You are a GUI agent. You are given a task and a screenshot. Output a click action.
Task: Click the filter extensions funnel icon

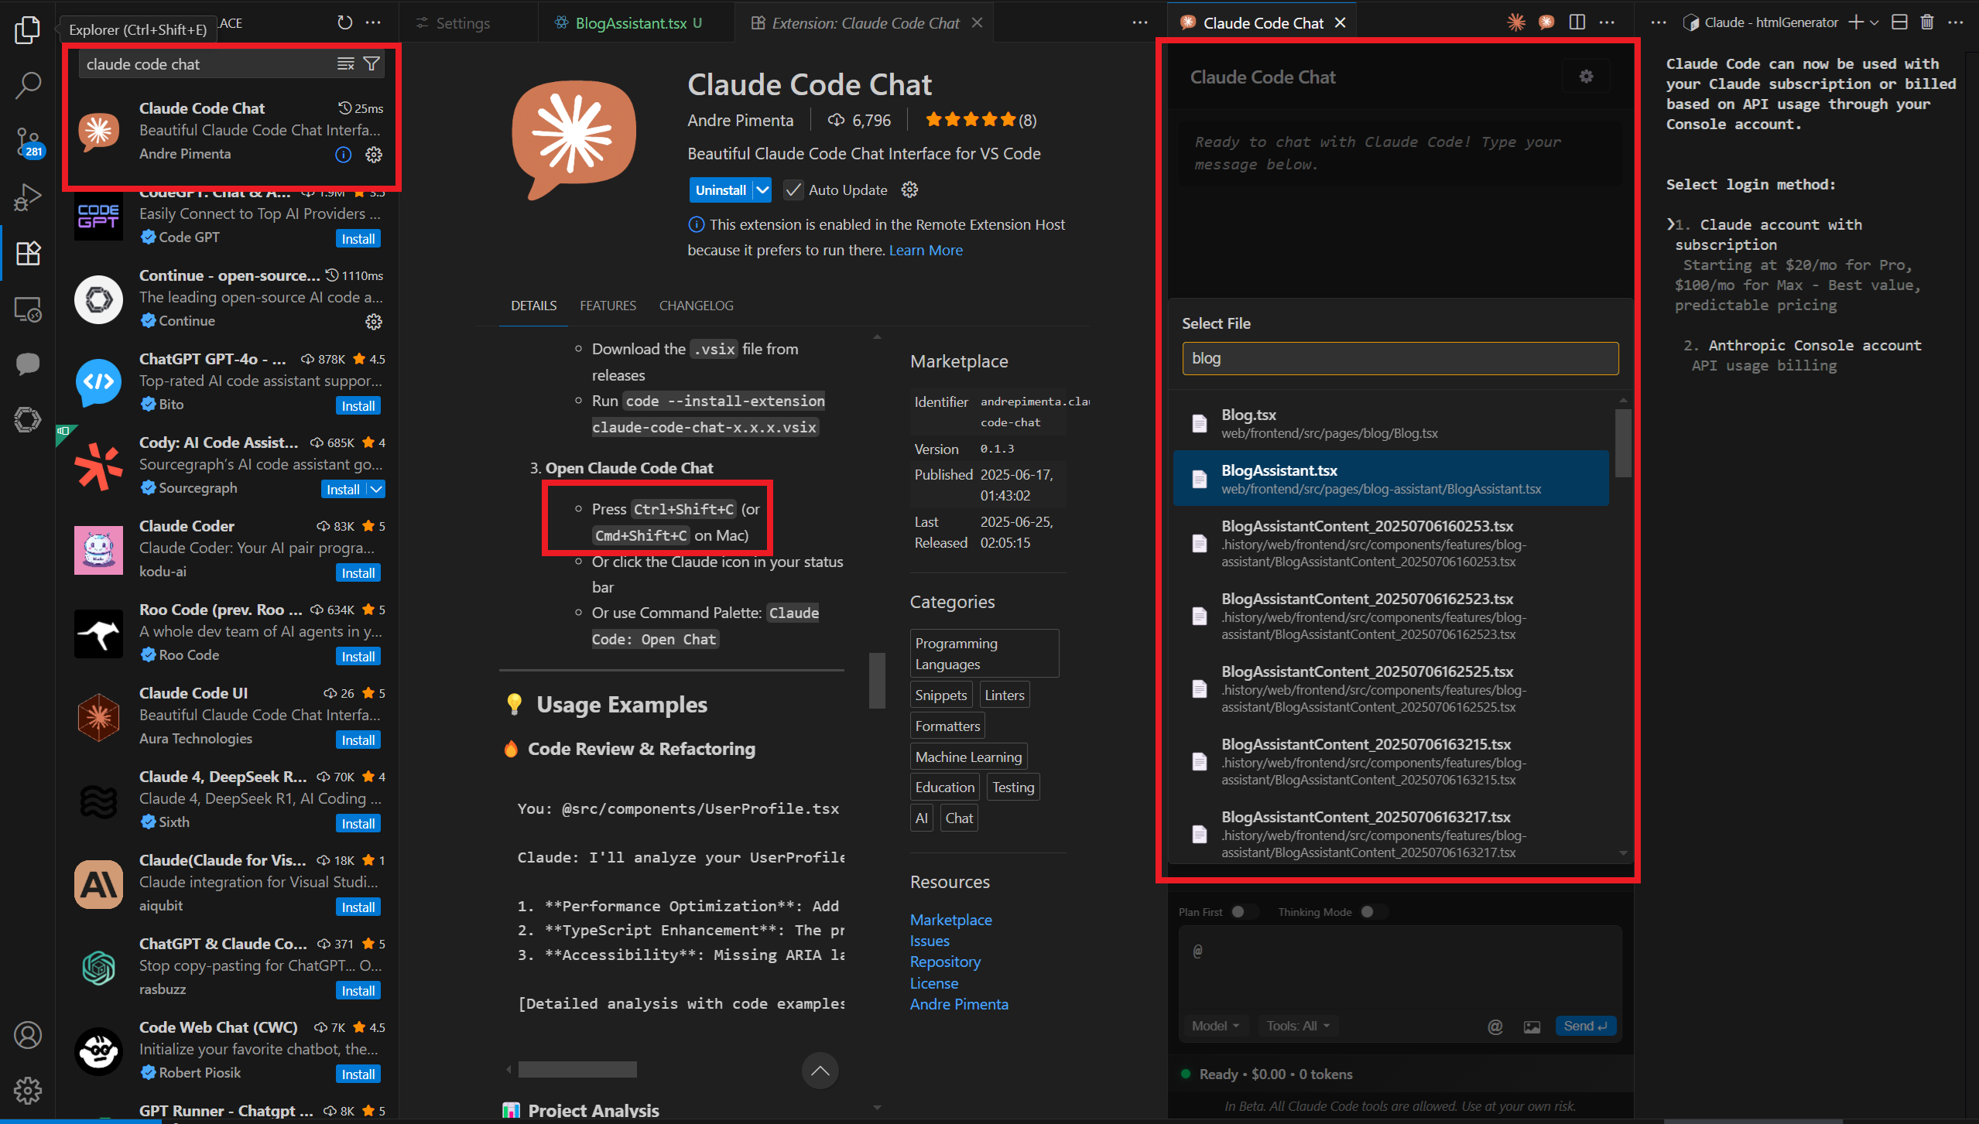pyautogui.click(x=371, y=64)
